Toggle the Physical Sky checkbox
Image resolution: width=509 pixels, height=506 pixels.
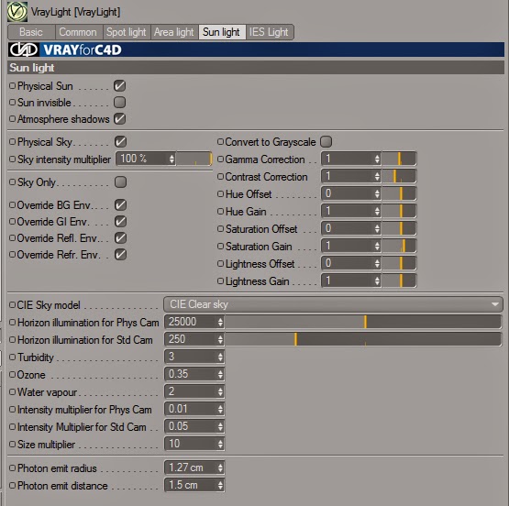tap(120, 142)
